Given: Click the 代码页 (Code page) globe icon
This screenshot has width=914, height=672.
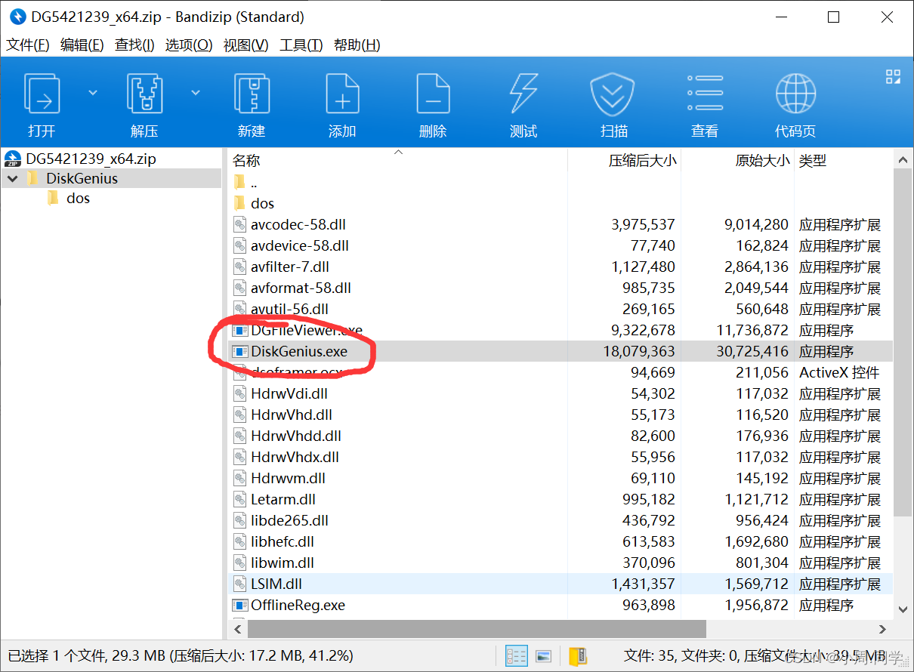Looking at the screenshot, I should click(795, 94).
